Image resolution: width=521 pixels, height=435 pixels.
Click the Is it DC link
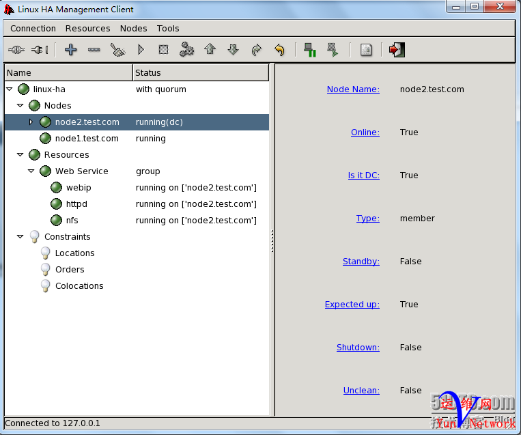coord(364,175)
